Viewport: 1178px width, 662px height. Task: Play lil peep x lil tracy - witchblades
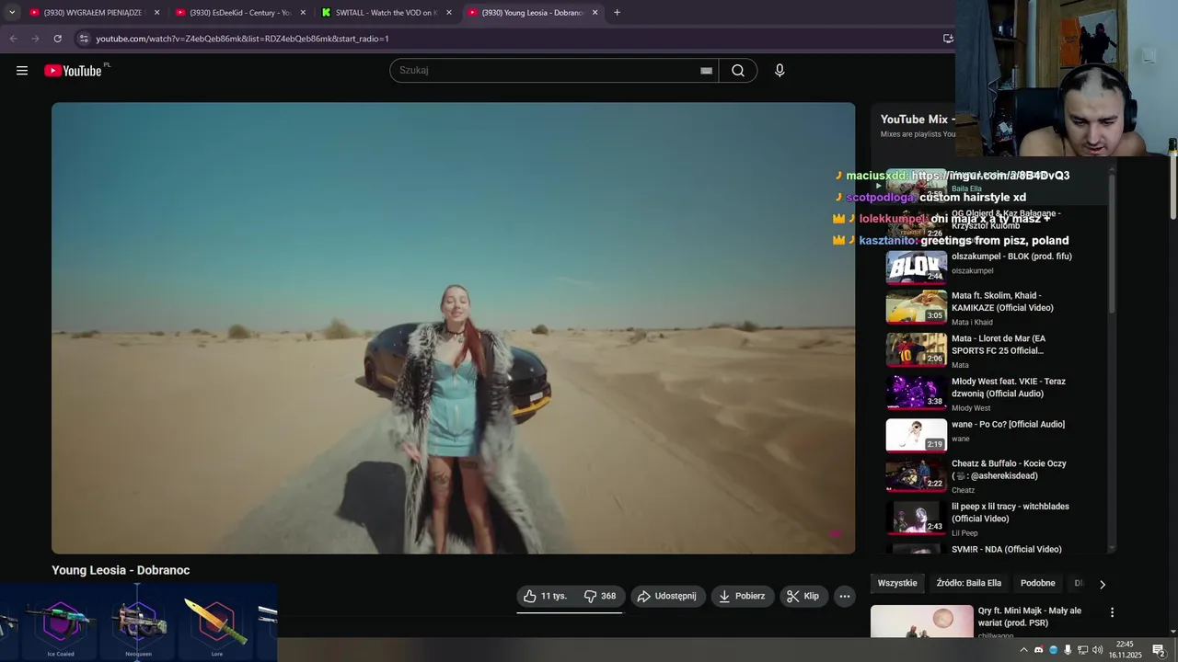point(1011,512)
